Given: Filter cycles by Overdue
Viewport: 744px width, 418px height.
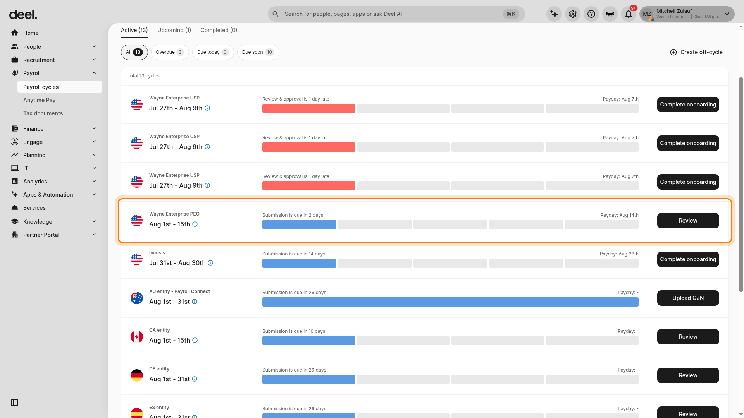Looking at the screenshot, I should tap(170, 52).
